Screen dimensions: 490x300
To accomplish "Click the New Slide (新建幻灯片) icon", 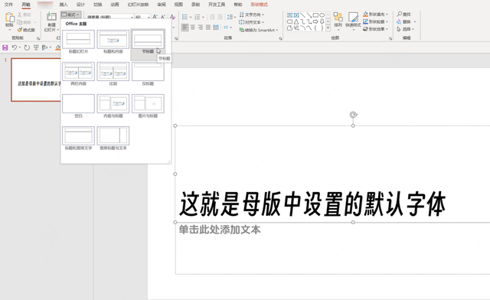I will pos(51,17).
